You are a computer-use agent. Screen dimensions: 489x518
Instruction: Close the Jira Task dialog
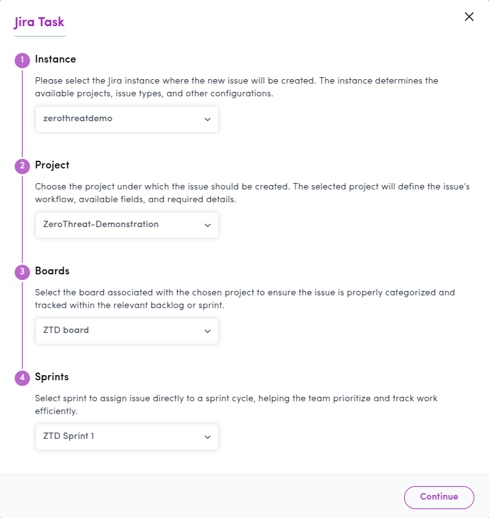[x=469, y=17]
